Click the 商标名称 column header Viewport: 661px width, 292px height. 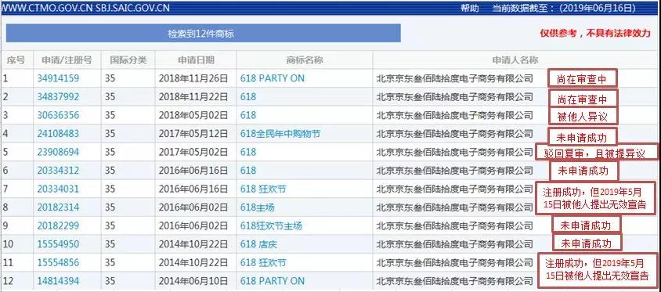coord(305,60)
